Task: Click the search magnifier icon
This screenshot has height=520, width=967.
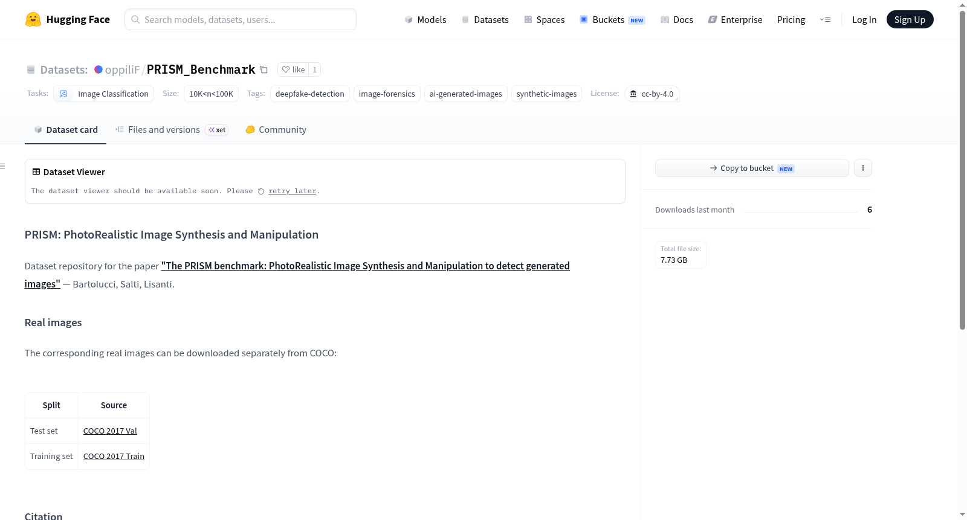Action: (135, 19)
